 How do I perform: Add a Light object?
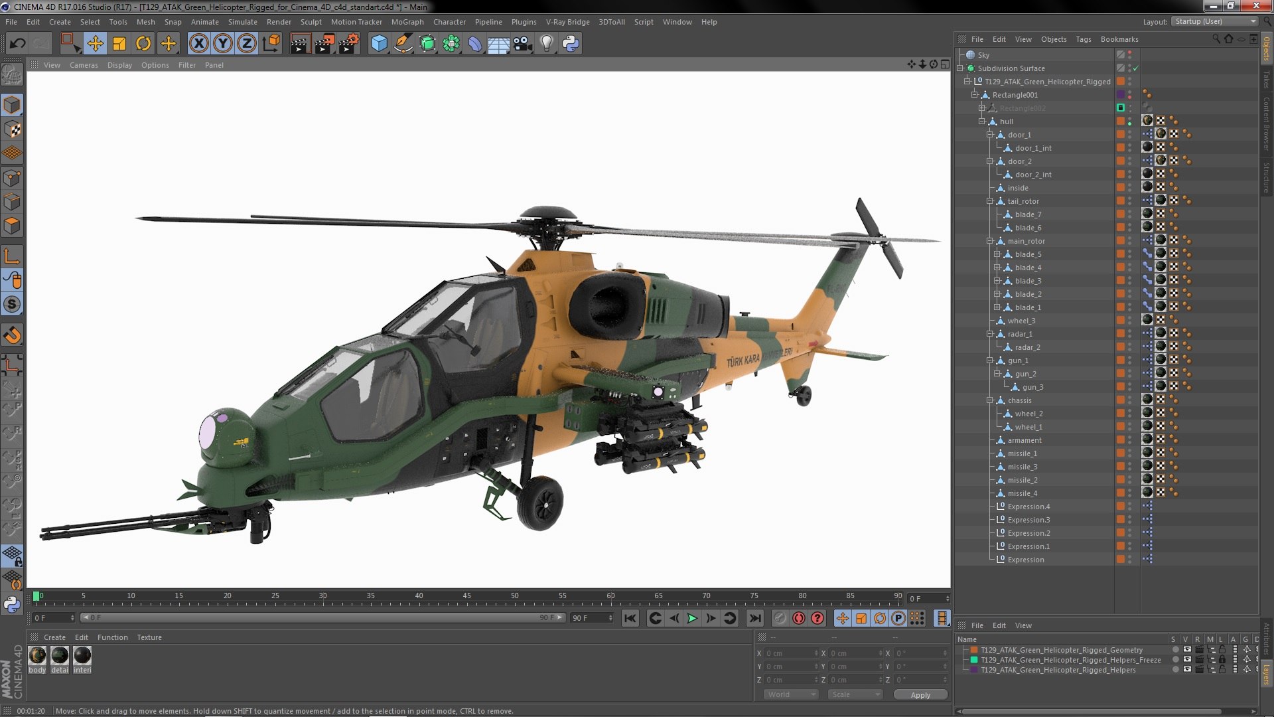coord(546,44)
